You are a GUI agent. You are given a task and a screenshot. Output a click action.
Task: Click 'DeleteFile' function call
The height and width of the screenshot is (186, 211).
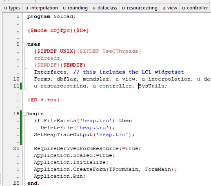57,128
